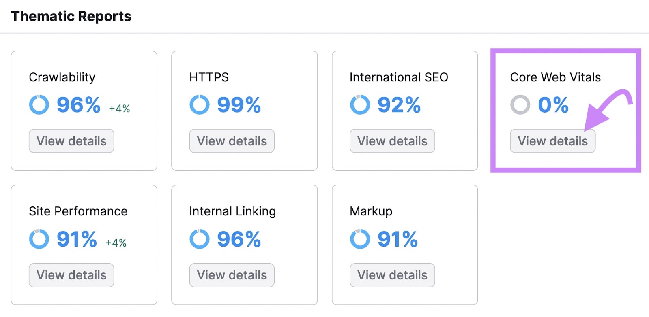This screenshot has width=649, height=317.
Task: Click the HTTPS score donut icon
Action: 199,105
